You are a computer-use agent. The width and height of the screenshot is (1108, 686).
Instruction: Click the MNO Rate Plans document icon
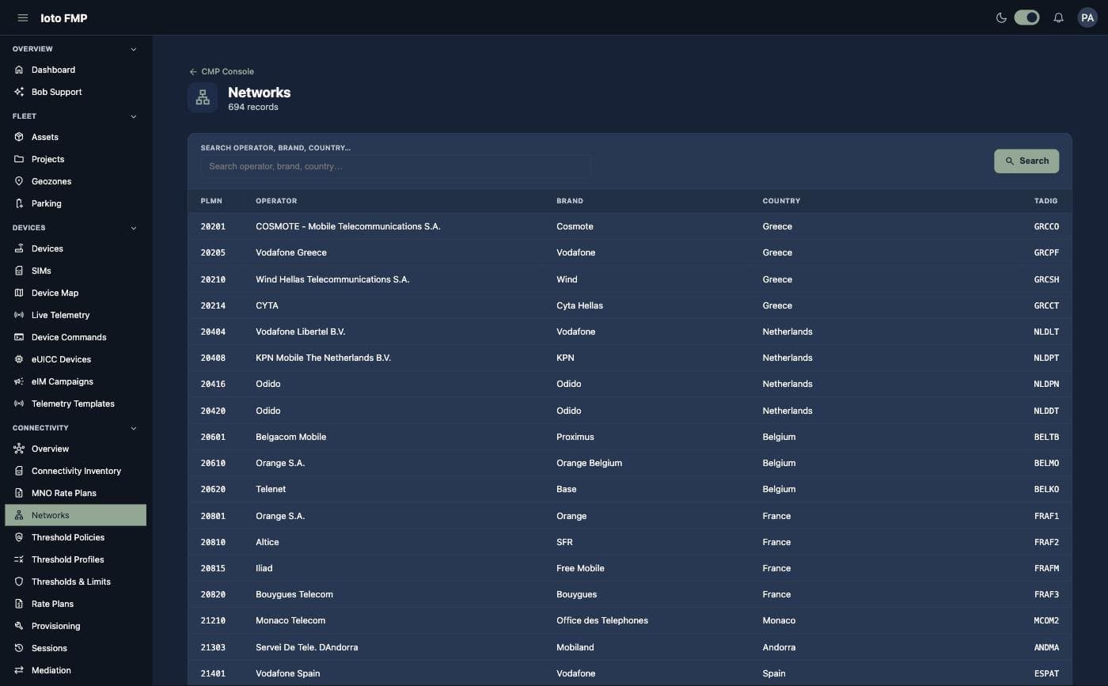[19, 493]
